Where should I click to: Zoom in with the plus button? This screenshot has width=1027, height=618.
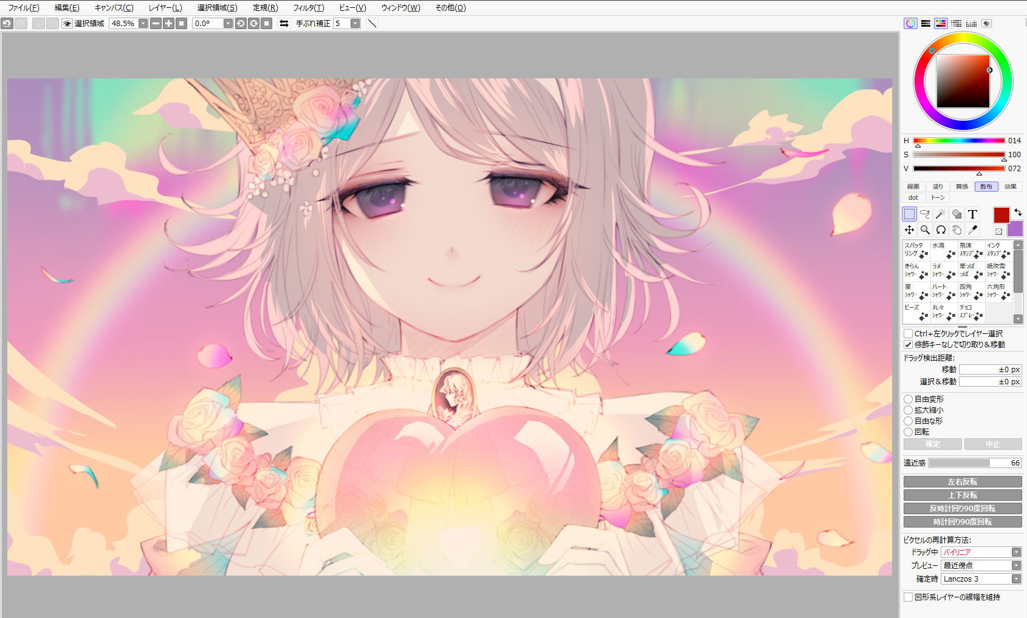(x=168, y=24)
